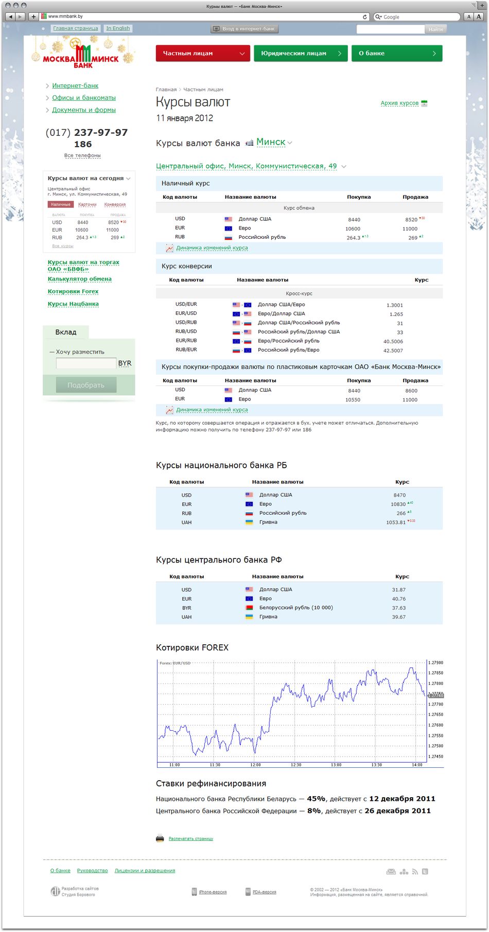Open the Интернет-банк sidebar link

[75, 86]
